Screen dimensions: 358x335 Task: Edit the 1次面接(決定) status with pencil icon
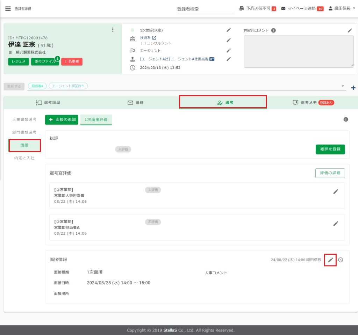click(229, 30)
